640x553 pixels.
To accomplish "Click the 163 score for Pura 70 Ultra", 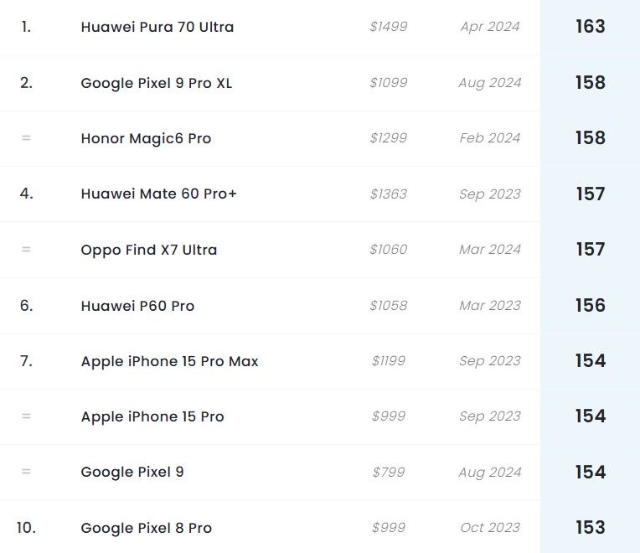I will tap(591, 27).
